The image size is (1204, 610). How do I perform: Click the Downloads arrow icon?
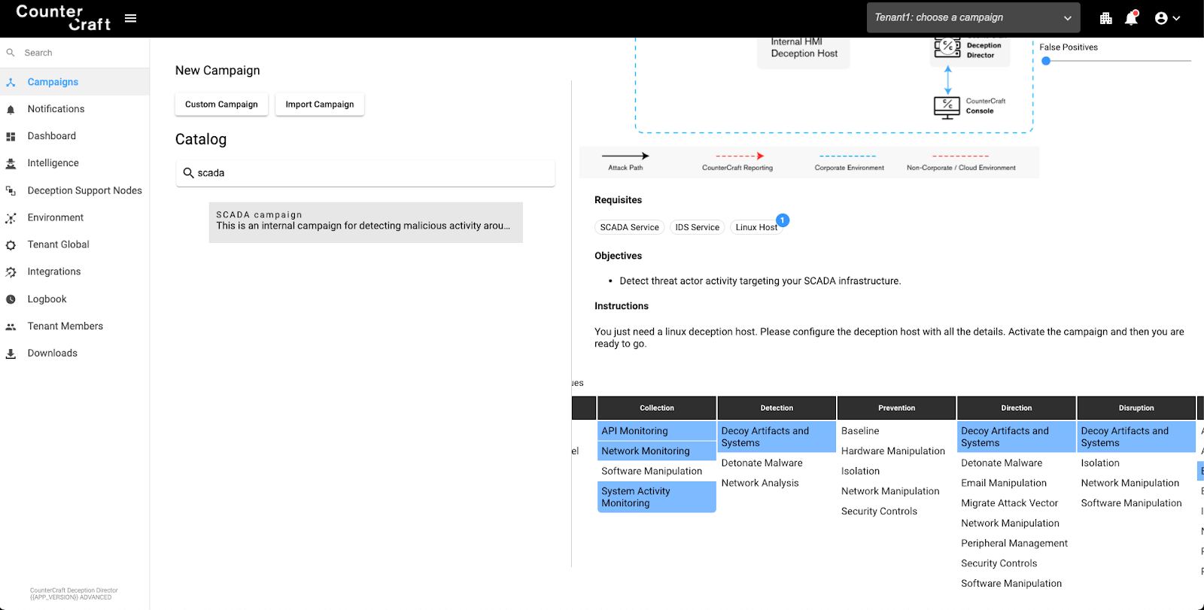[11, 354]
